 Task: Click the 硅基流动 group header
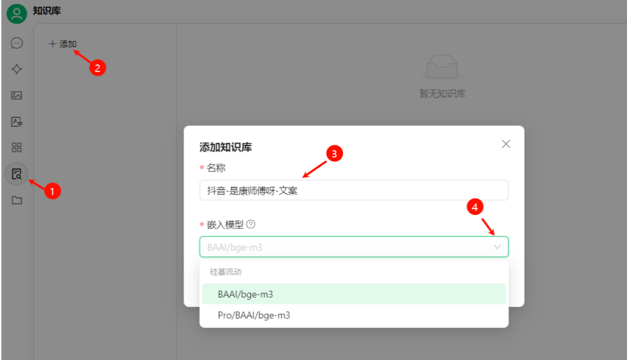(x=226, y=272)
